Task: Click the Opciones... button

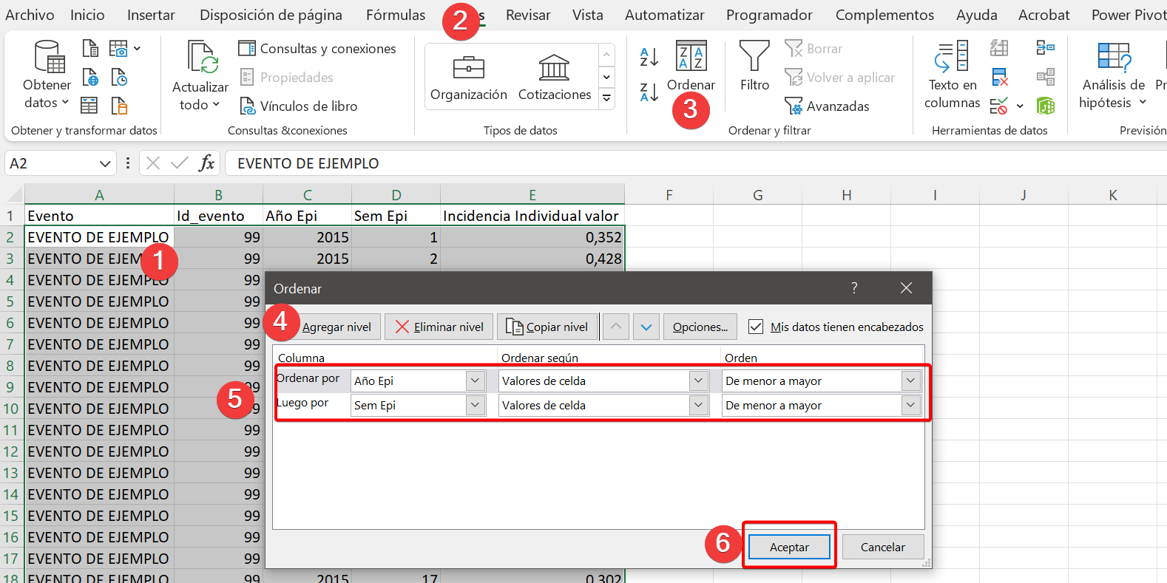Action: coord(700,327)
